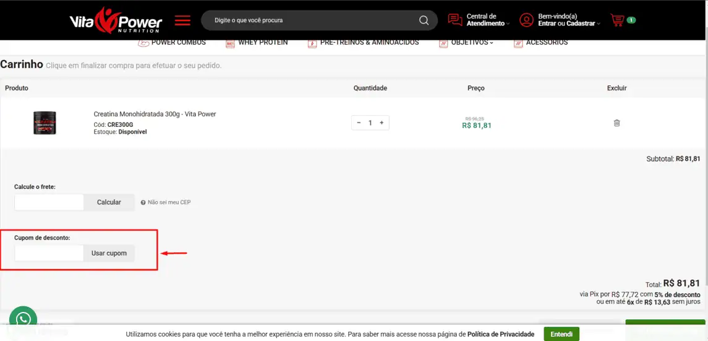The image size is (708, 341).
Task: Open the Whey Protein category
Action: tap(263, 43)
